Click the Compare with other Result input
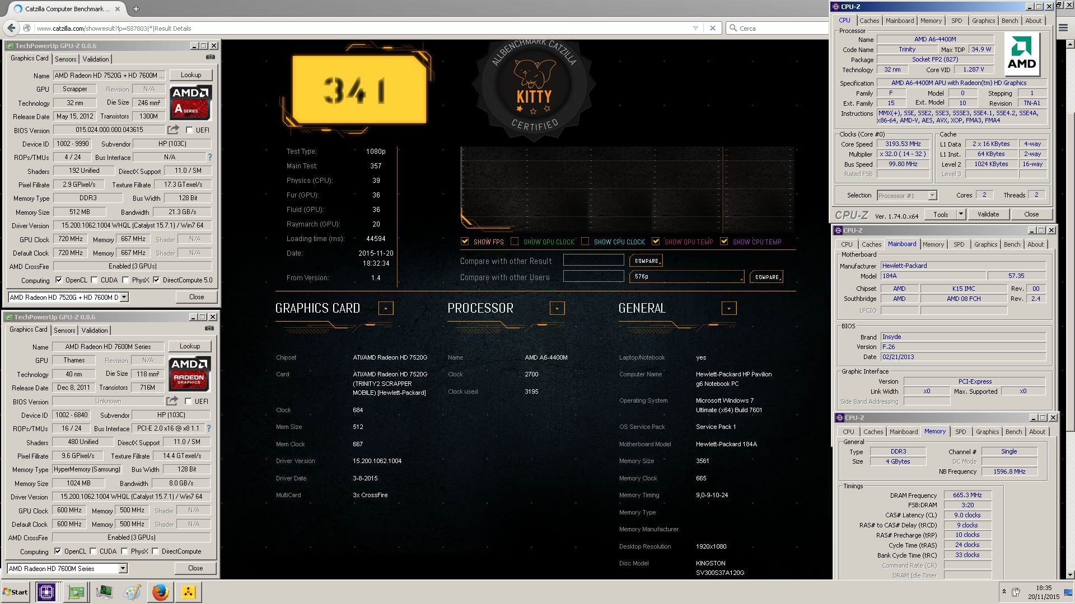The image size is (1075, 604). [x=593, y=260]
